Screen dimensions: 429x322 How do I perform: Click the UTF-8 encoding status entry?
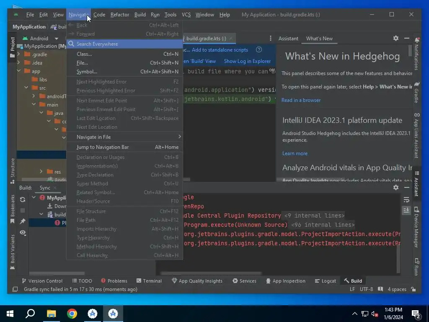(366, 289)
